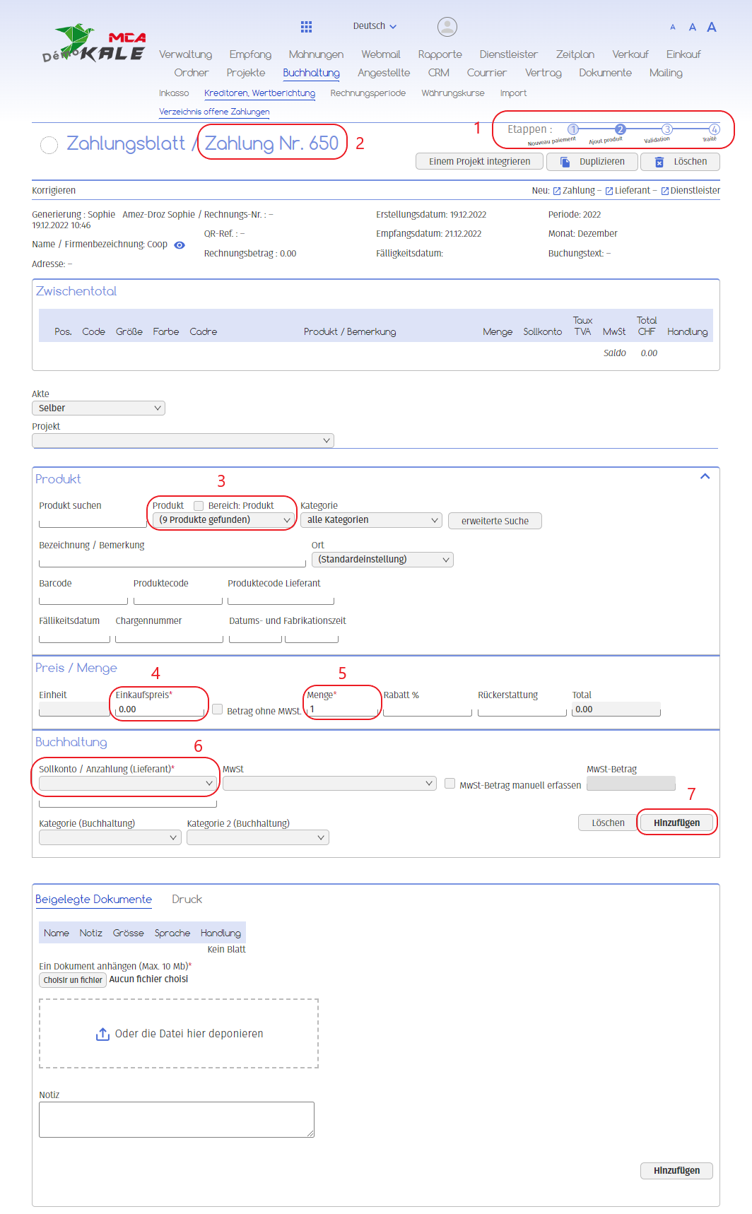Collapse the Produkt section chevron

(x=704, y=476)
